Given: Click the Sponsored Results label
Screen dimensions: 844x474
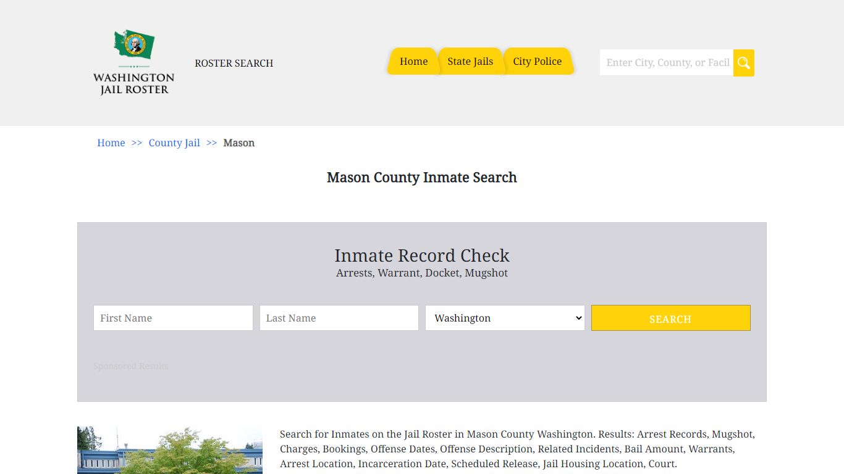Looking at the screenshot, I should pyautogui.click(x=131, y=366).
